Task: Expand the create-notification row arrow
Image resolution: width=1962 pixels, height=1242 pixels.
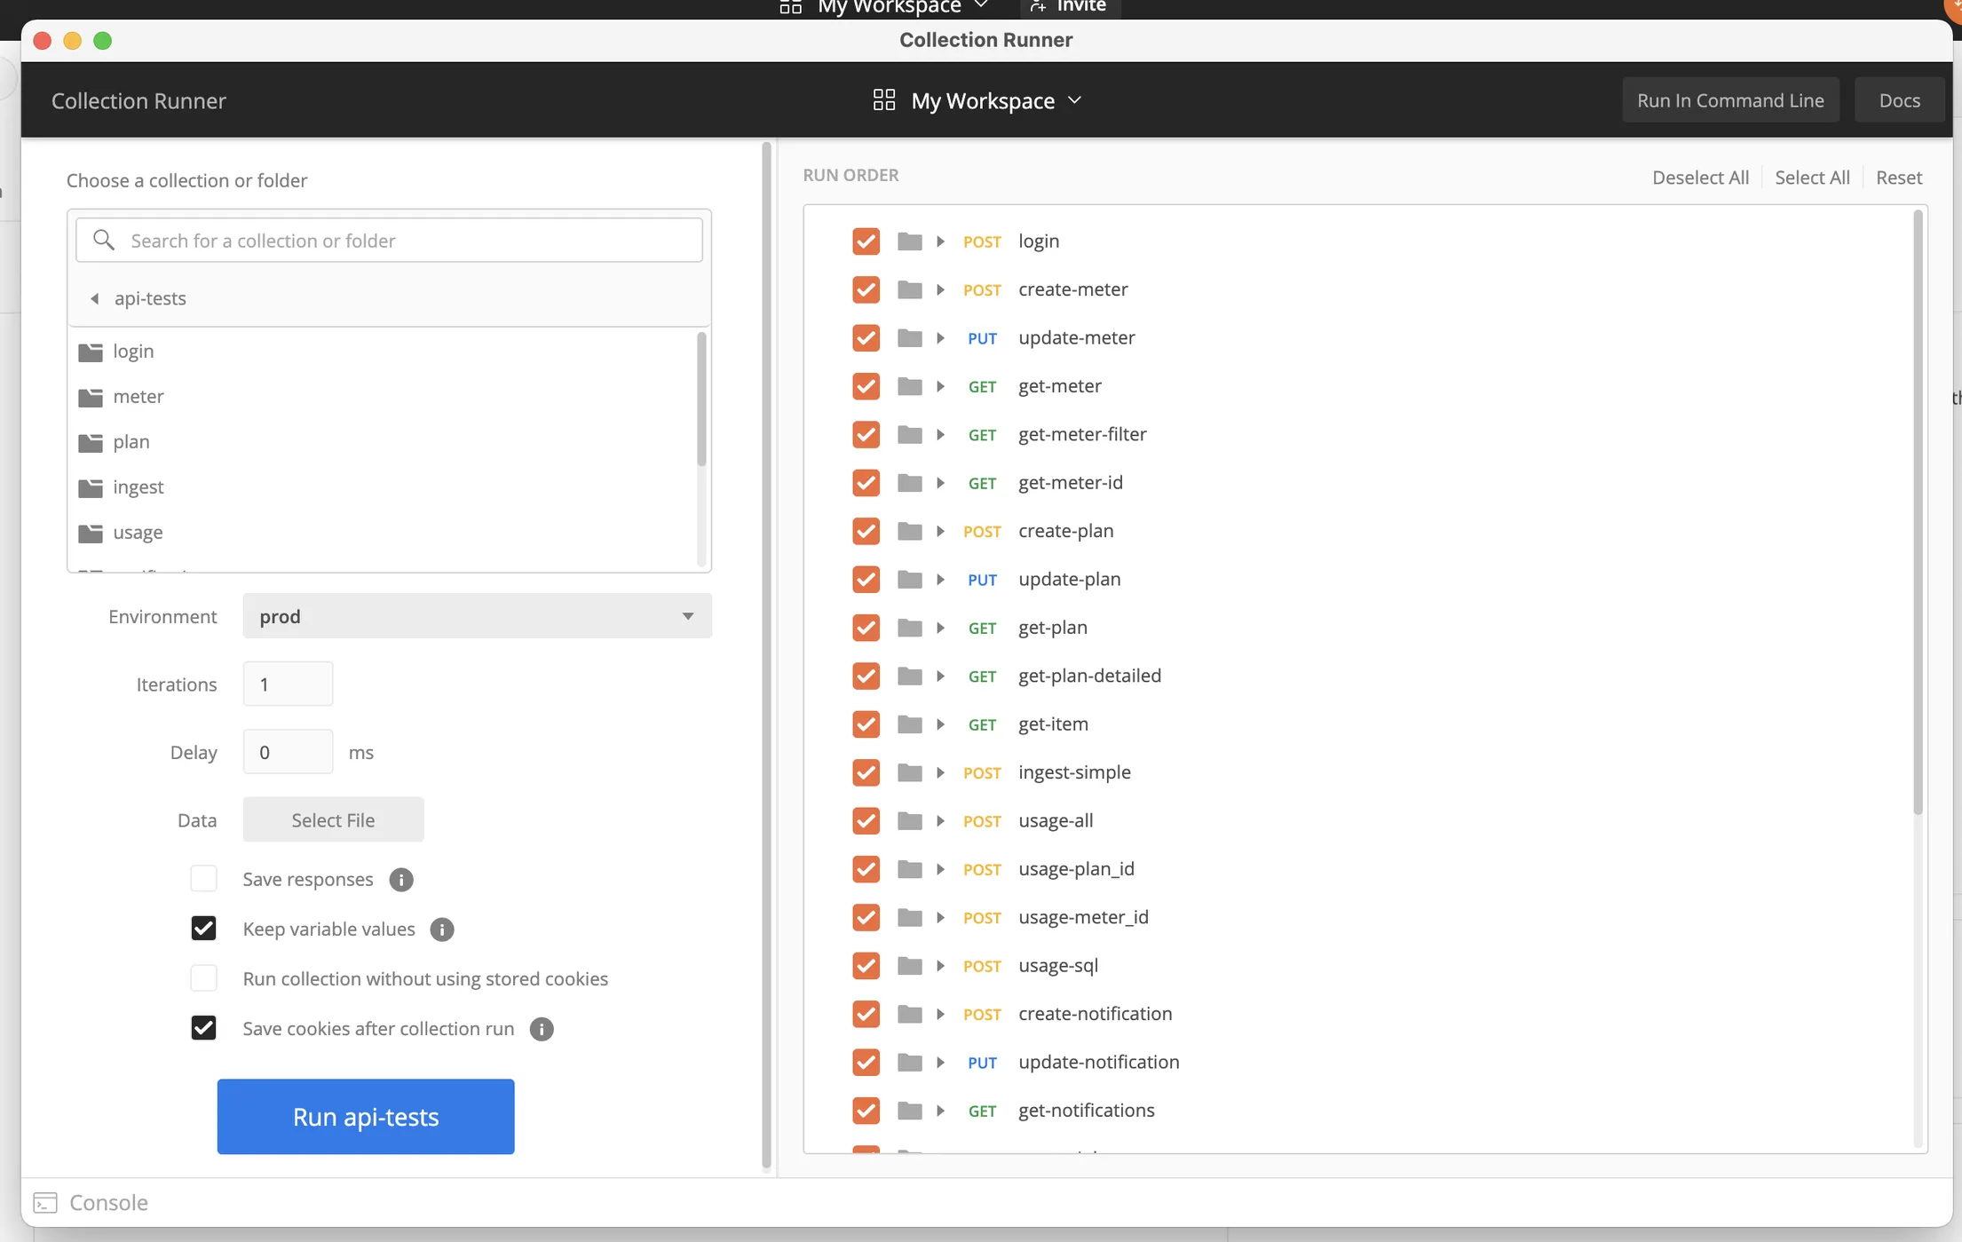Action: tap(940, 1014)
